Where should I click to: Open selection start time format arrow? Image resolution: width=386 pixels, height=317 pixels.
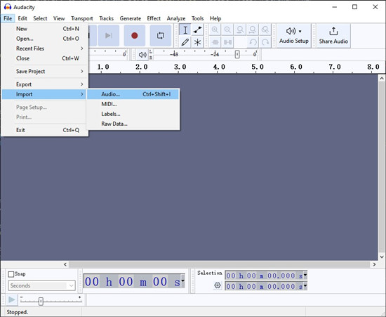click(305, 274)
